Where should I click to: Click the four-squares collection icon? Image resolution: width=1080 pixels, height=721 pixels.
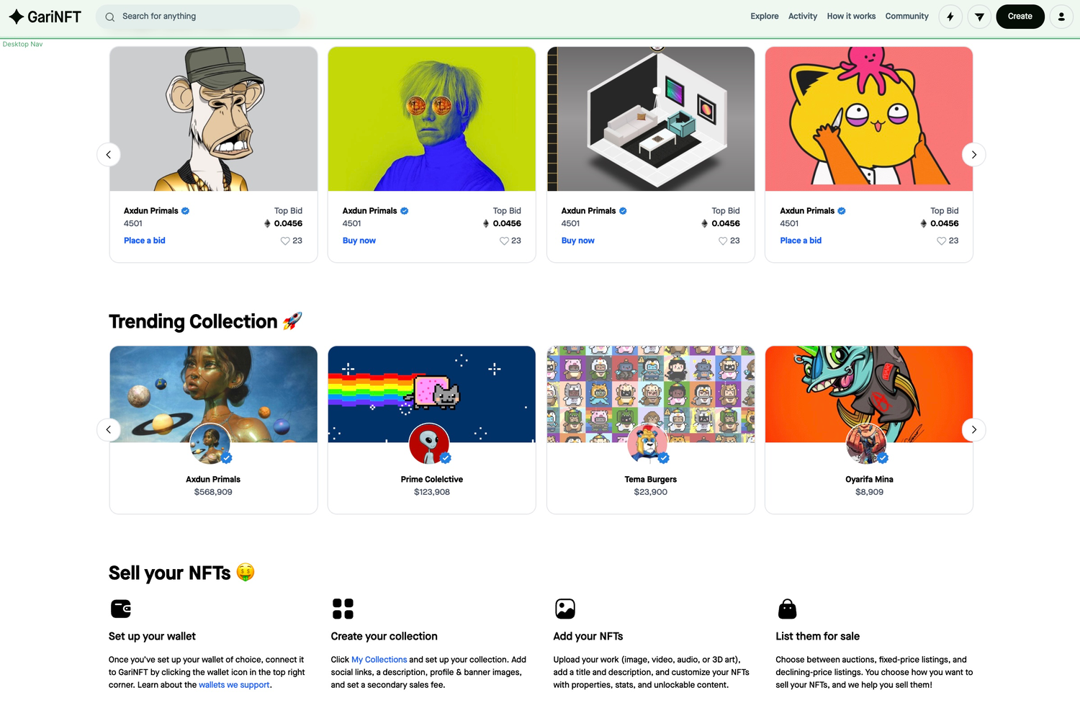point(343,609)
